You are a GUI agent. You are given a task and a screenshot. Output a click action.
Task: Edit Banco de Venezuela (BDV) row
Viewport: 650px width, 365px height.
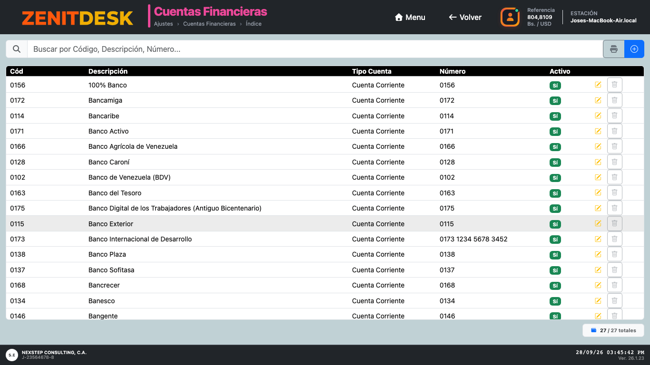click(x=598, y=177)
